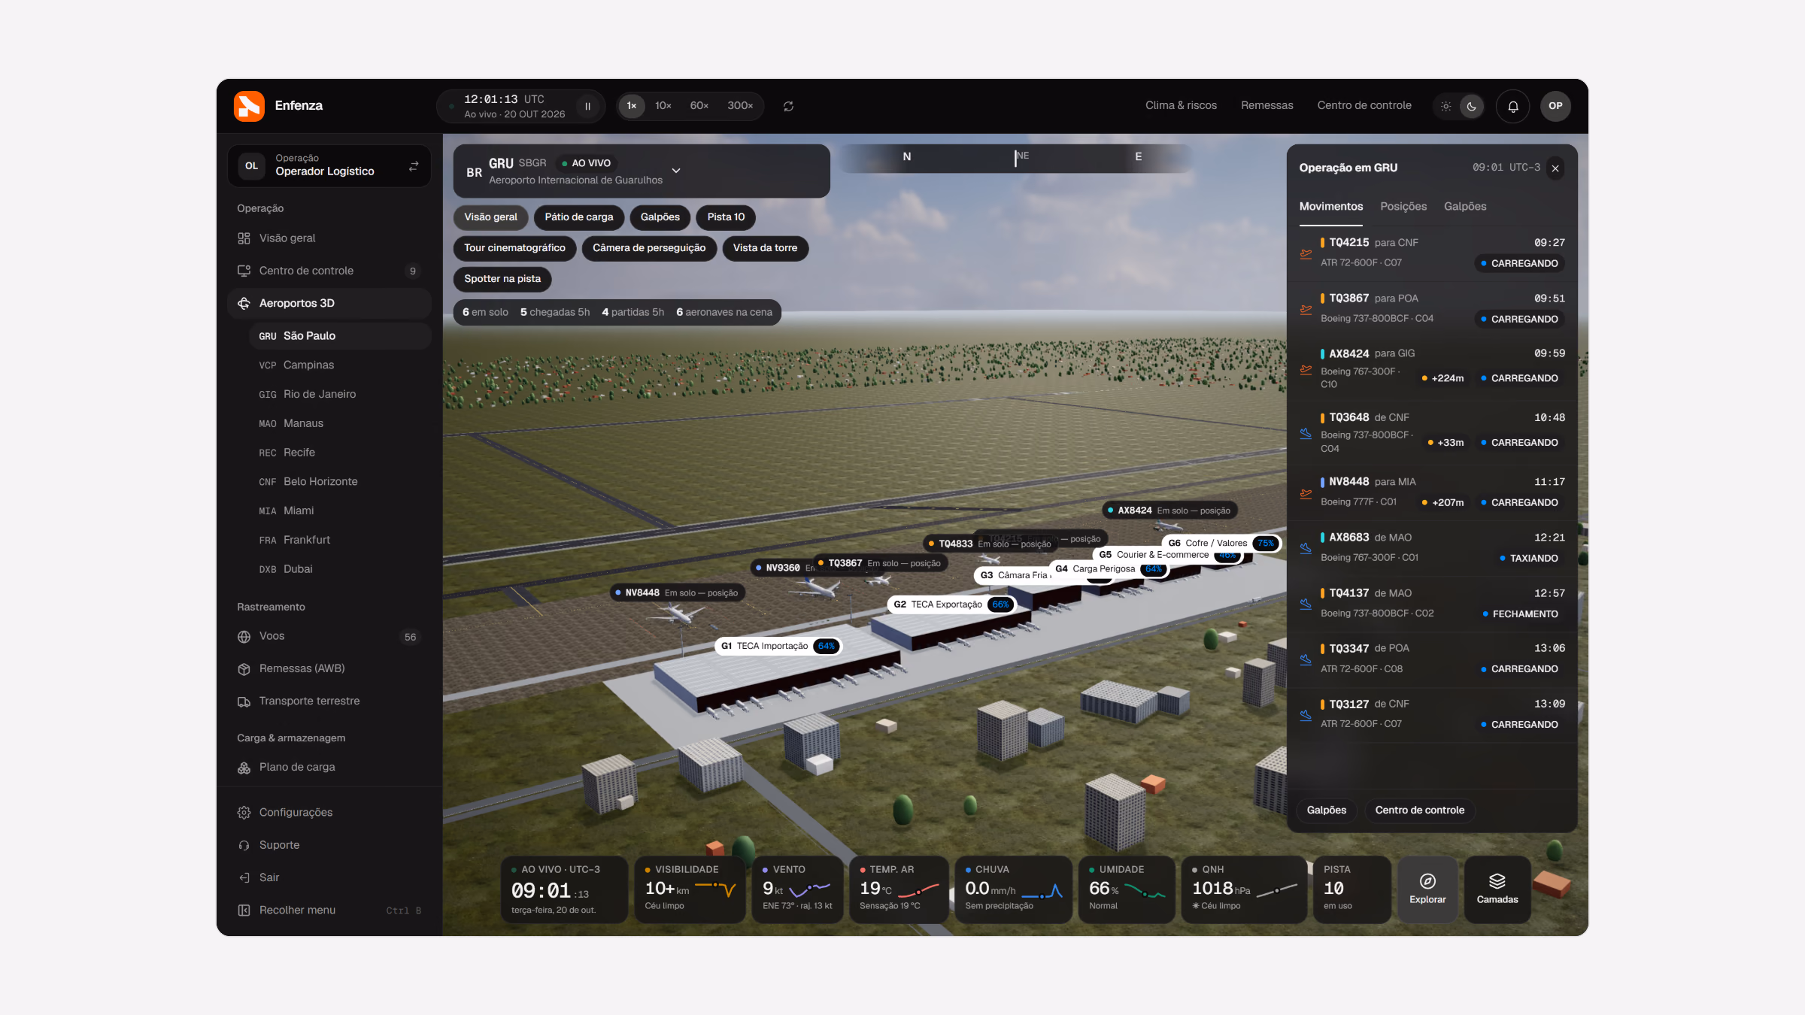
Task: Expand the GRU airport selector chevron
Action: click(x=675, y=171)
